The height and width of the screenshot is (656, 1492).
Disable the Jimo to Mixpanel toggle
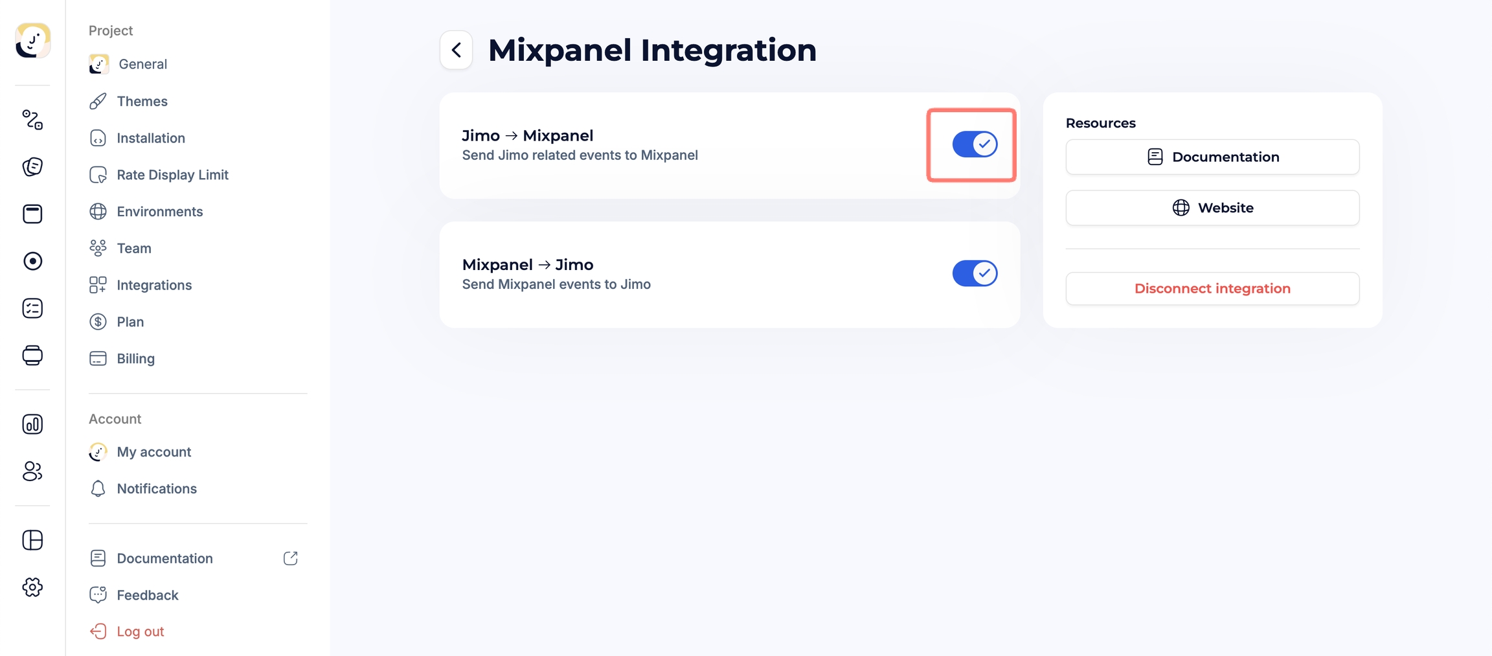(x=975, y=144)
